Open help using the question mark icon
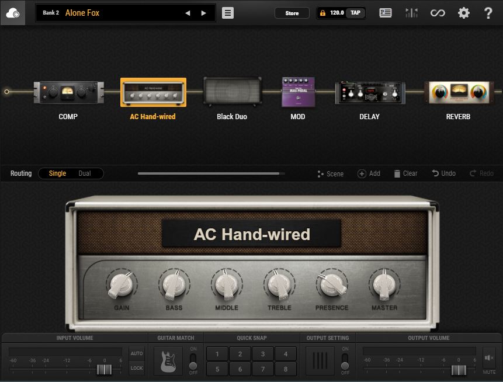The image size is (503, 382). click(x=489, y=12)
